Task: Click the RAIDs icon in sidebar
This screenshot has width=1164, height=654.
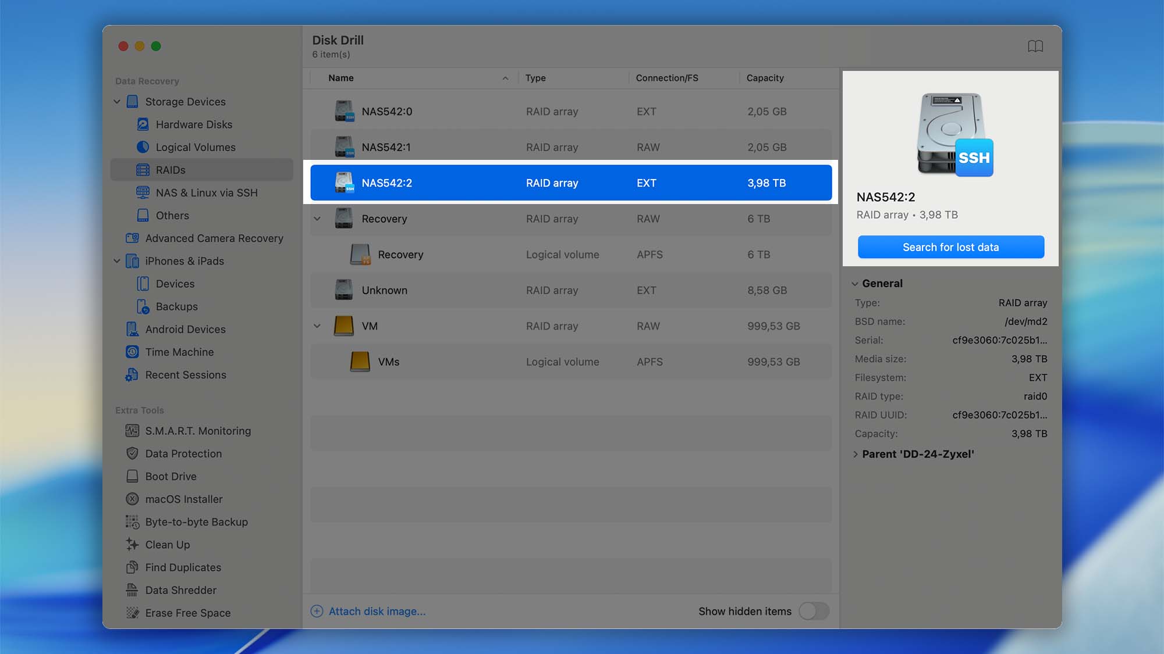Action: point(143,170)
